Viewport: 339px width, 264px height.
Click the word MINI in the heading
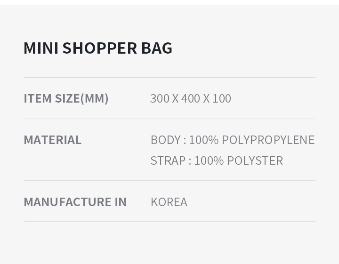[x=40, y=48]
